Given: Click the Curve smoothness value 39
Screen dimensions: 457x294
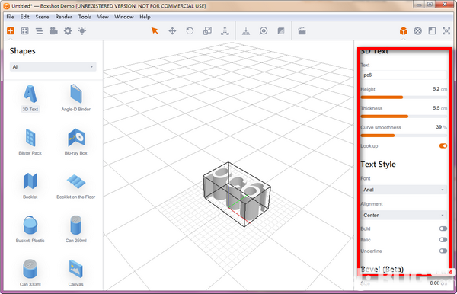Looking at the screenshot, I should click(439, 127).
